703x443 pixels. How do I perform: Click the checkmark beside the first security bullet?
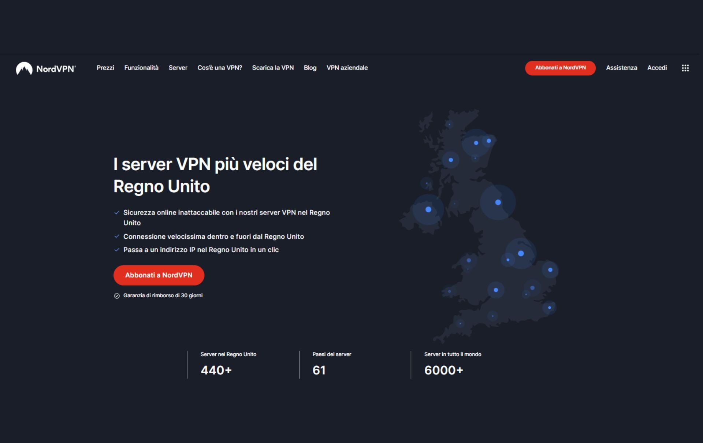tap(117, 213)
